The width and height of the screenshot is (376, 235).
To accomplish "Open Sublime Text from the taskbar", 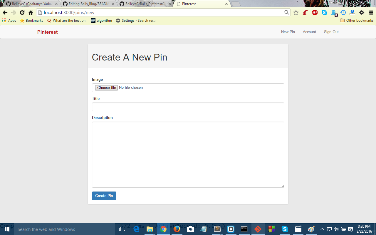I will [217, 229].
